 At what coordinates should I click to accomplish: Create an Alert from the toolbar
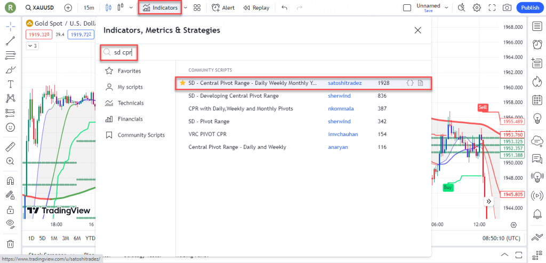pos(223,7)
